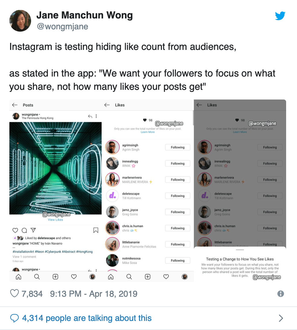Tap the search magnifier in the left nav bar

pos(37,276)
